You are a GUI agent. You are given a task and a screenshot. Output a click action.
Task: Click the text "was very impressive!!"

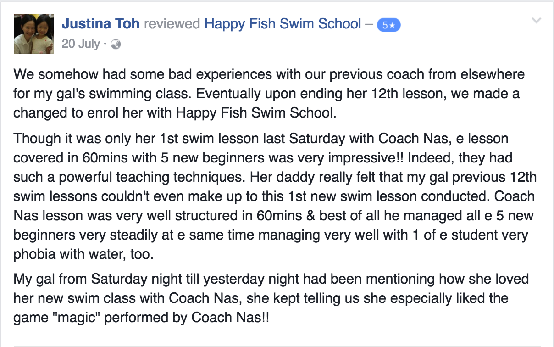[x=347, y=157]
